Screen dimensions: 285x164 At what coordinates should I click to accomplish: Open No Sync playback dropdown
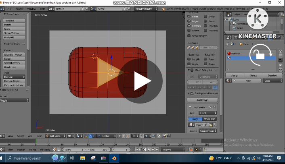[173, 149]
